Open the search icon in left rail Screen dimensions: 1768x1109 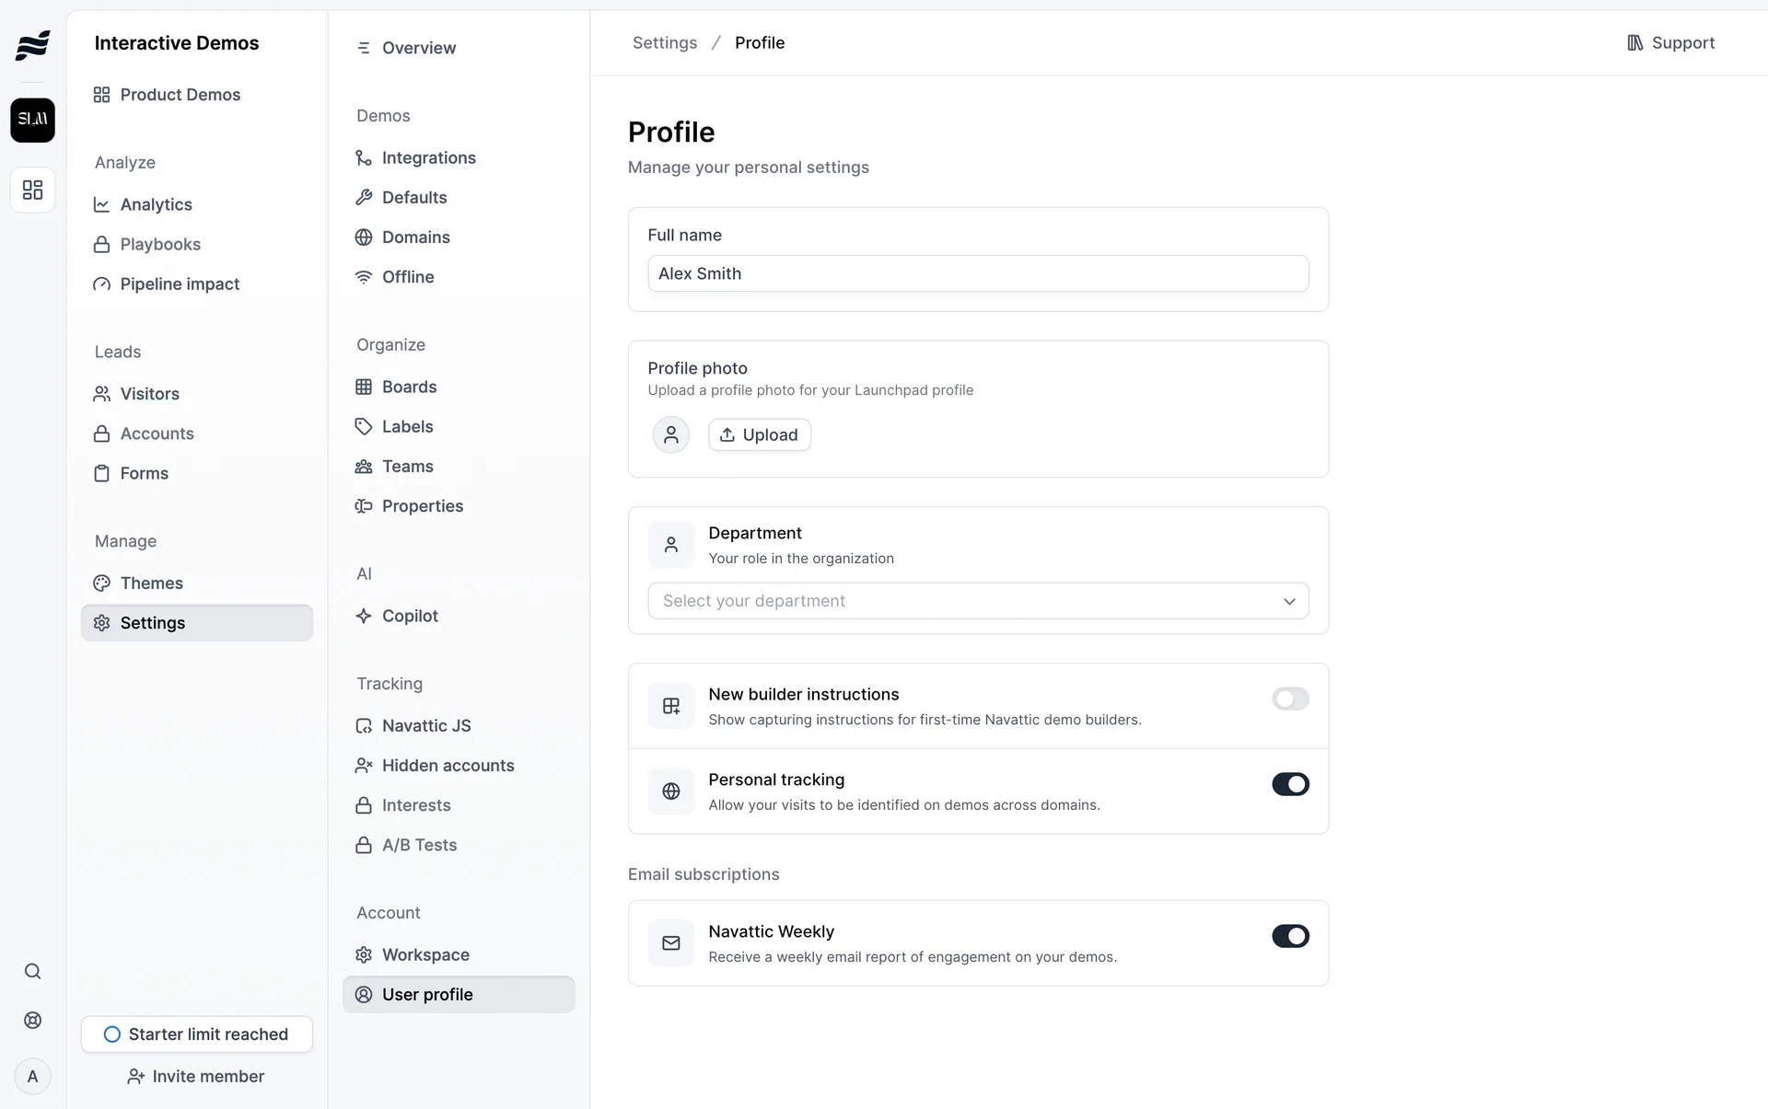tap(32, 971)
